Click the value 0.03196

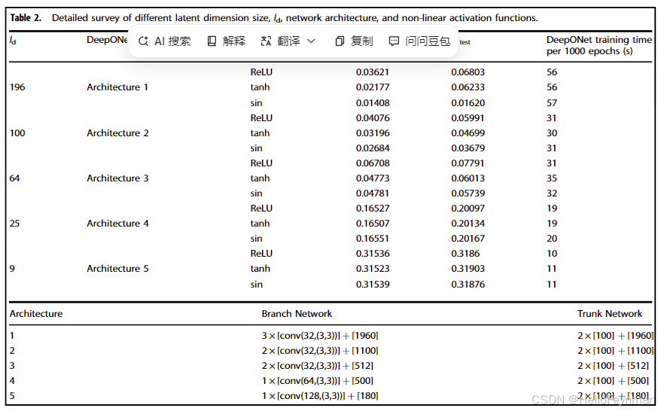373,133
